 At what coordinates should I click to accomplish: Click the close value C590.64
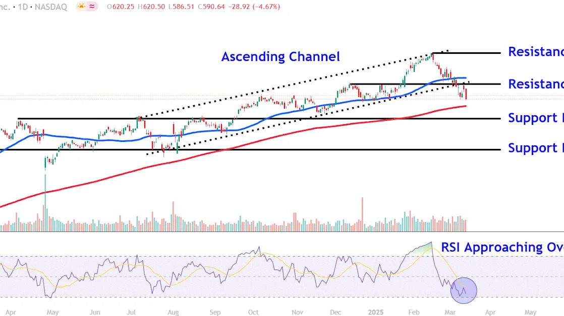[x=212, y=7]
